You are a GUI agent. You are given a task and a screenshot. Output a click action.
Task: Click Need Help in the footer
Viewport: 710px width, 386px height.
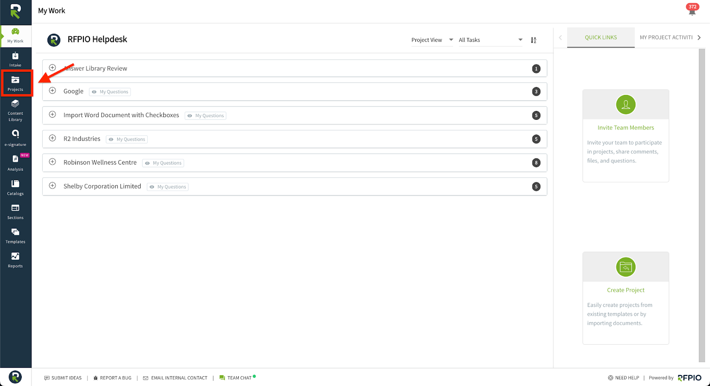tap(623, 378)
